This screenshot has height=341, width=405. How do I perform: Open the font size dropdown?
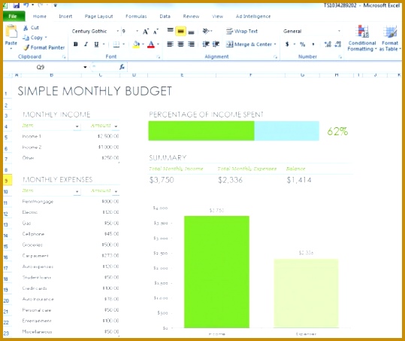click(x=137, y=32)
